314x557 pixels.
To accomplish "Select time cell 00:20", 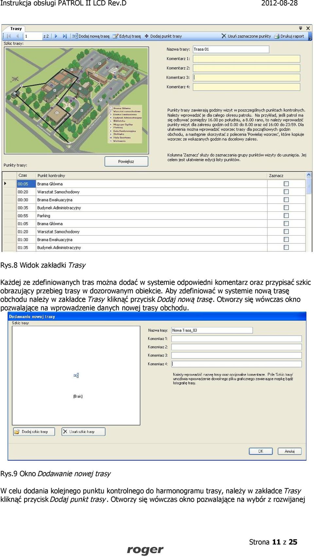I will (x=26, y=192).
